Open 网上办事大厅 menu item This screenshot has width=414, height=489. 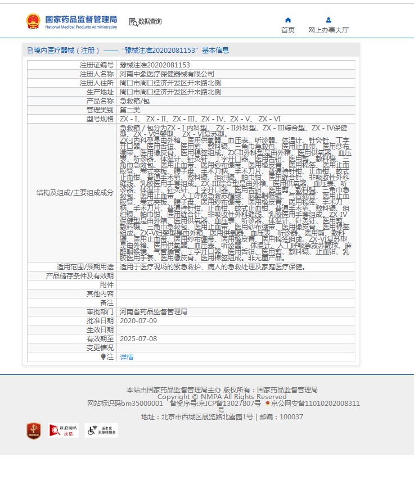click(x=328, y=30)
